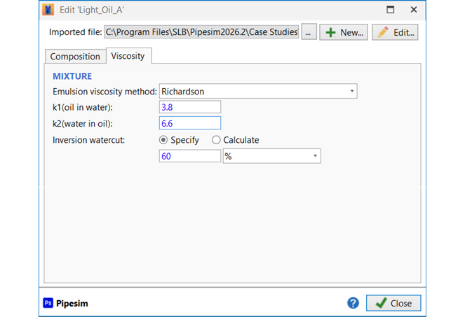Select the Calculate inversion watercut option
The width and height of the screenshot is (465, 317).
click(216, 140)
